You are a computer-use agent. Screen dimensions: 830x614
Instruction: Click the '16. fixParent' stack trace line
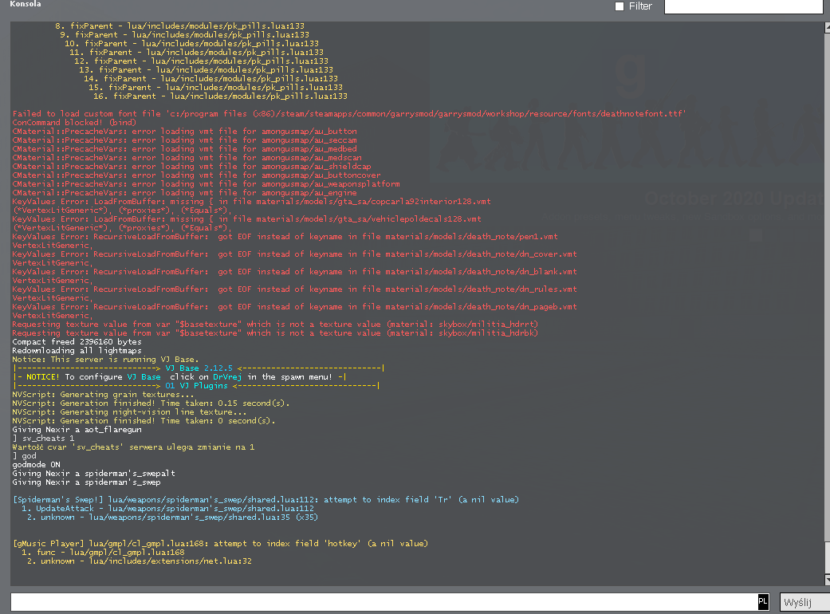coord(220,96)
